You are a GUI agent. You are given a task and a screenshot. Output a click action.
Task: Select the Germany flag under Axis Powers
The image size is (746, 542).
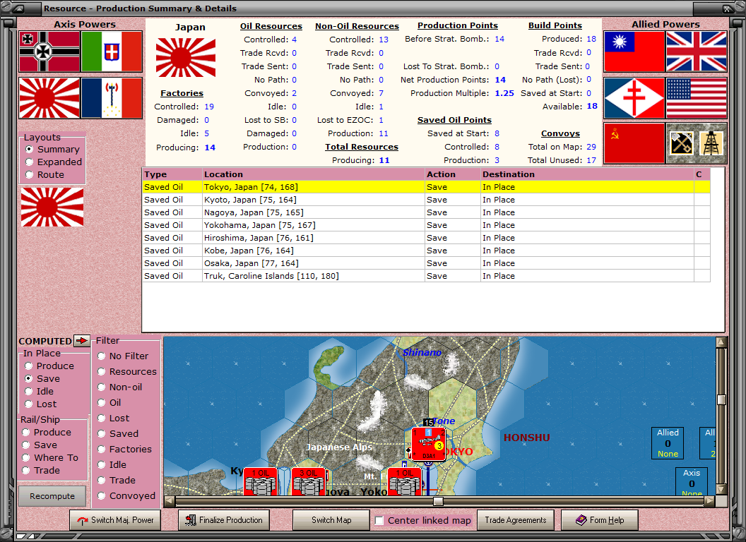coord(49,52)
